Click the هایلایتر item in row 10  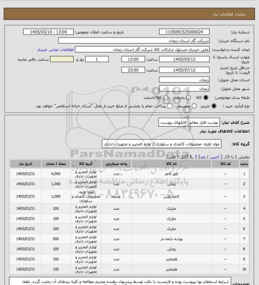point(172,269)
